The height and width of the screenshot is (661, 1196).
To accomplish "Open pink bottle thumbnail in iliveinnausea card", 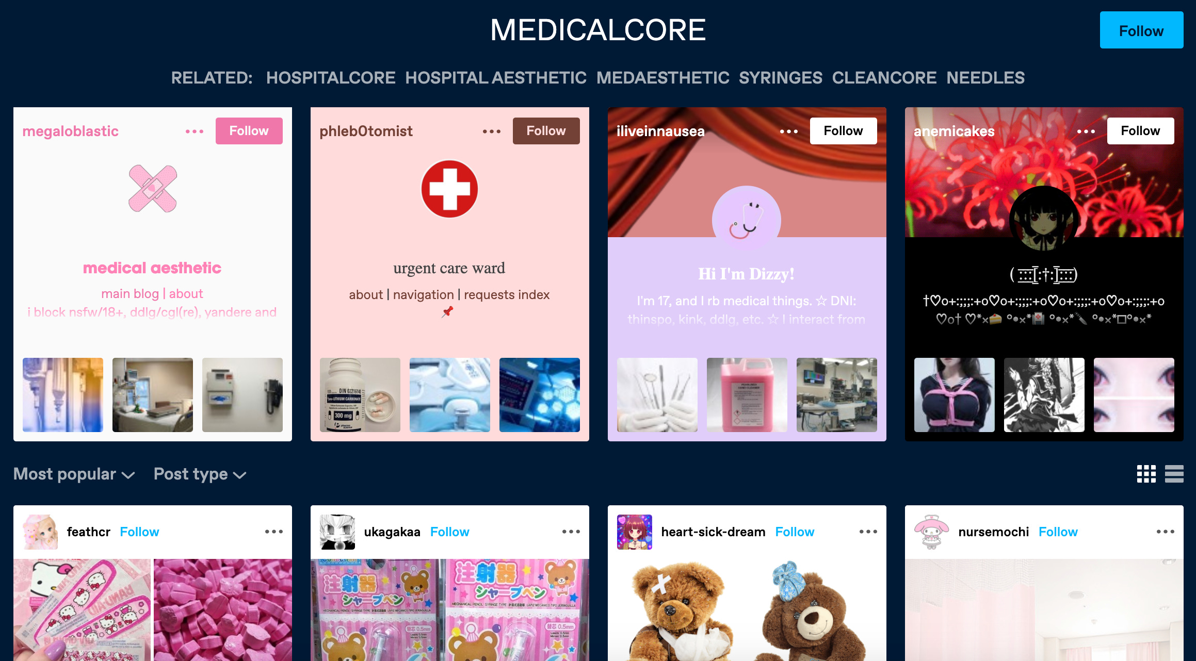I will (747, 395).
